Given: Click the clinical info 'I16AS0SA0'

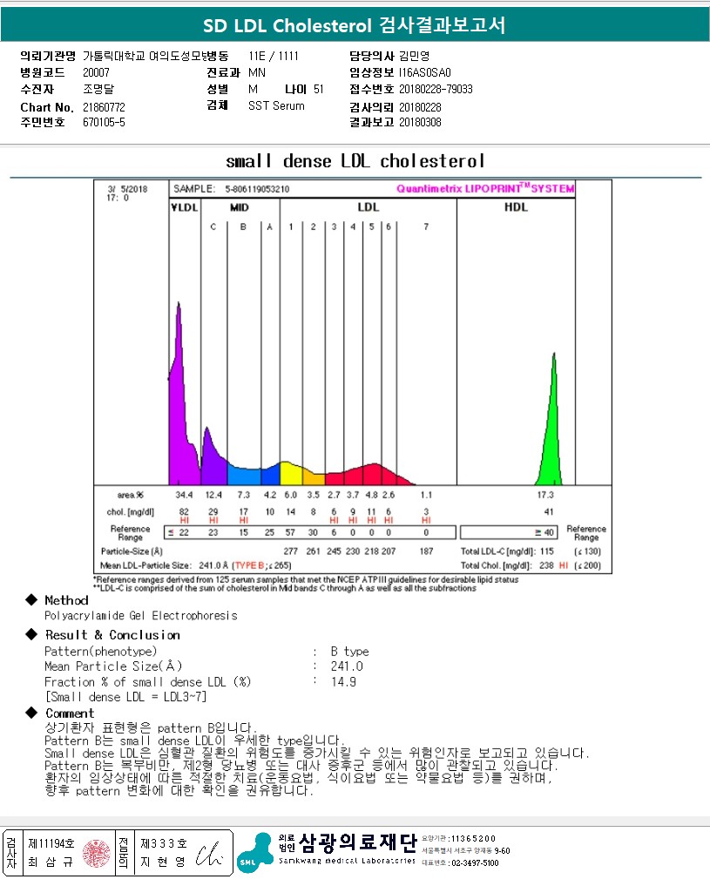Looking at the screenshot, I should point(425,72).
